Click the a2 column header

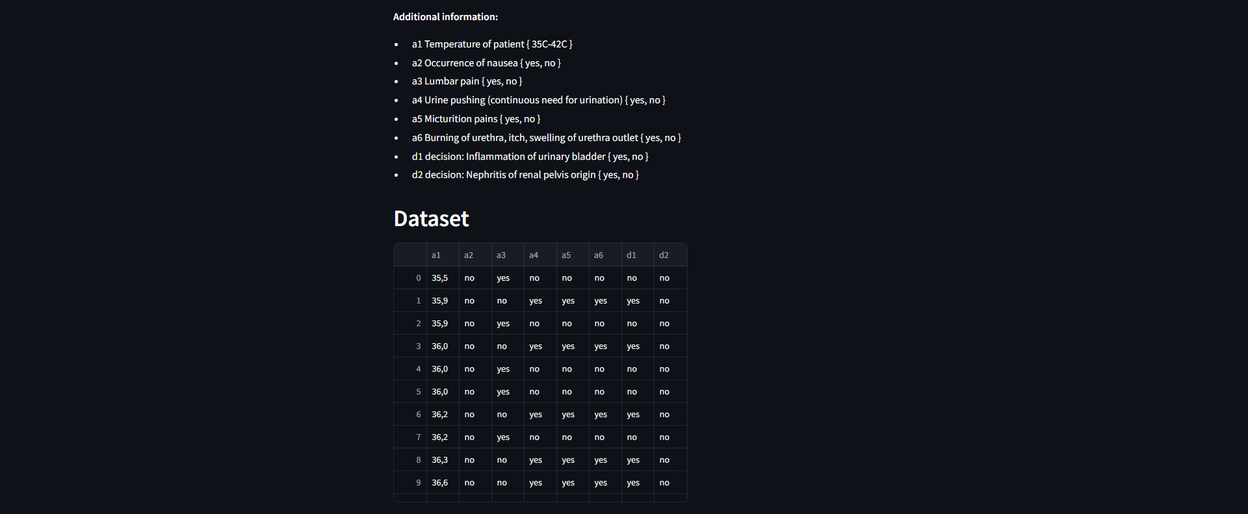[475, 255]
